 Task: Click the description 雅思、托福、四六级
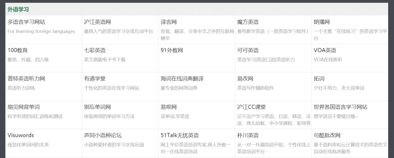pos(28,60)
